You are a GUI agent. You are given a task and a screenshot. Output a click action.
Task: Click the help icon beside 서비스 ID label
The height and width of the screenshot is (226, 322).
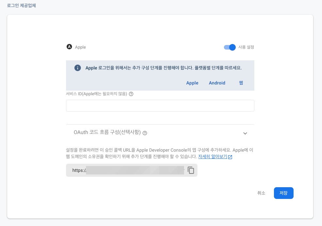pos(131,94)
